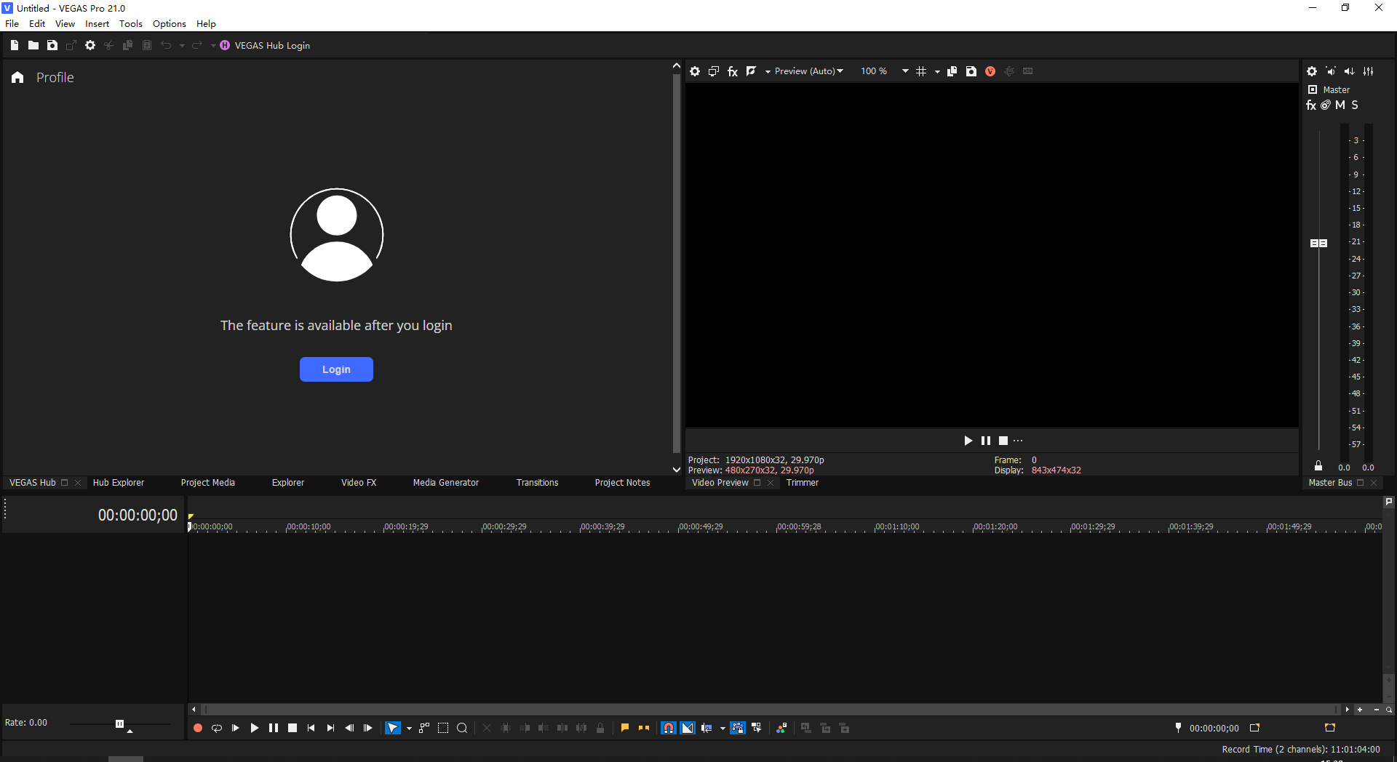Open mixing console faders icon

point(1369,71)
